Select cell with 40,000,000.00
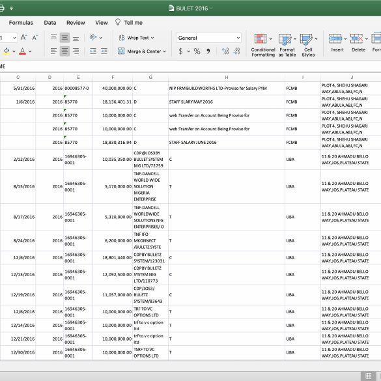 [113, 89]
